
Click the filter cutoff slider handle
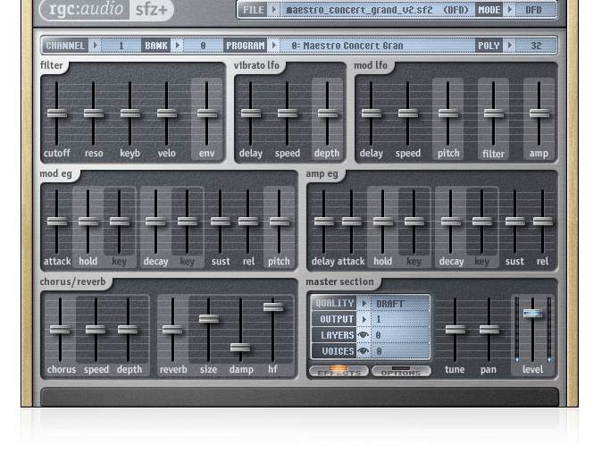(x=57, y=113)
